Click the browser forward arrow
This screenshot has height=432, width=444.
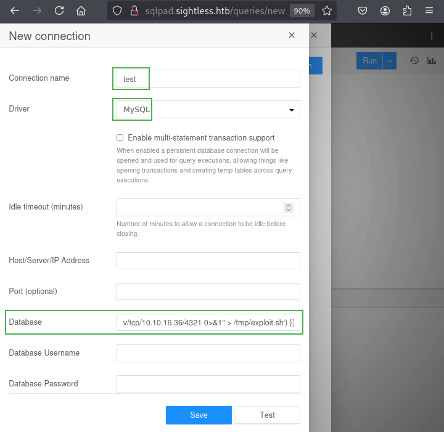(x=37, y=11)
